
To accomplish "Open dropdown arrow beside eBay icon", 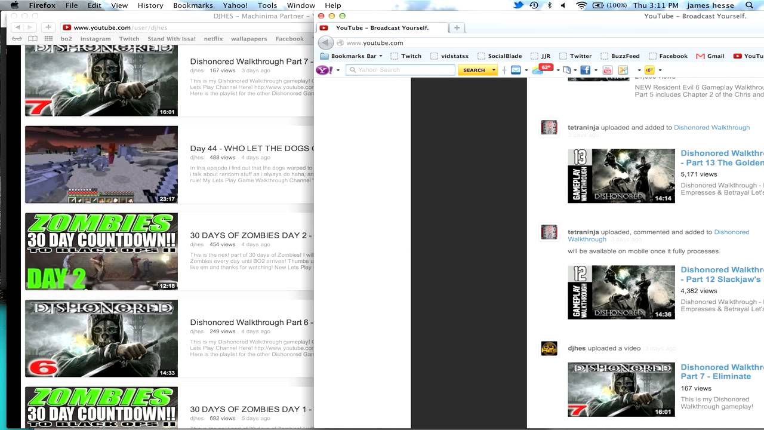I will coord(660,70).
